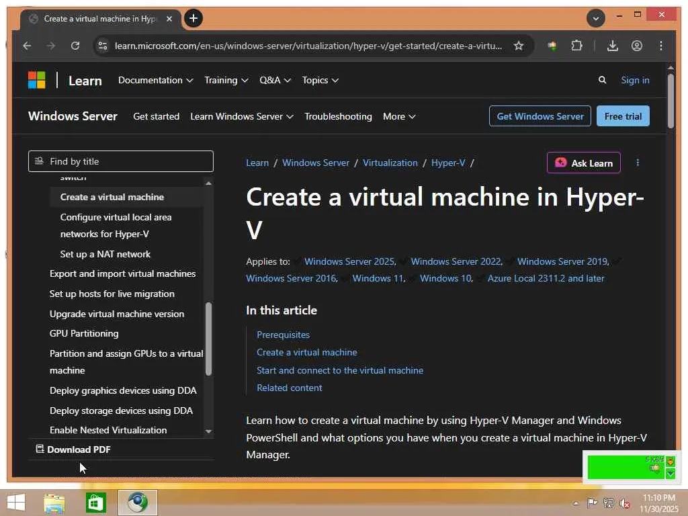Open the browser three-dot menu
Screen dimensions: 688x516
(x=661, y=46)
